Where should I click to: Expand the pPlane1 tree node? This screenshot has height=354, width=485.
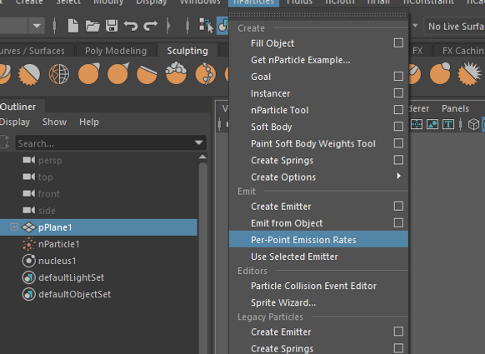pyautogui.click(x=14, y=227)
